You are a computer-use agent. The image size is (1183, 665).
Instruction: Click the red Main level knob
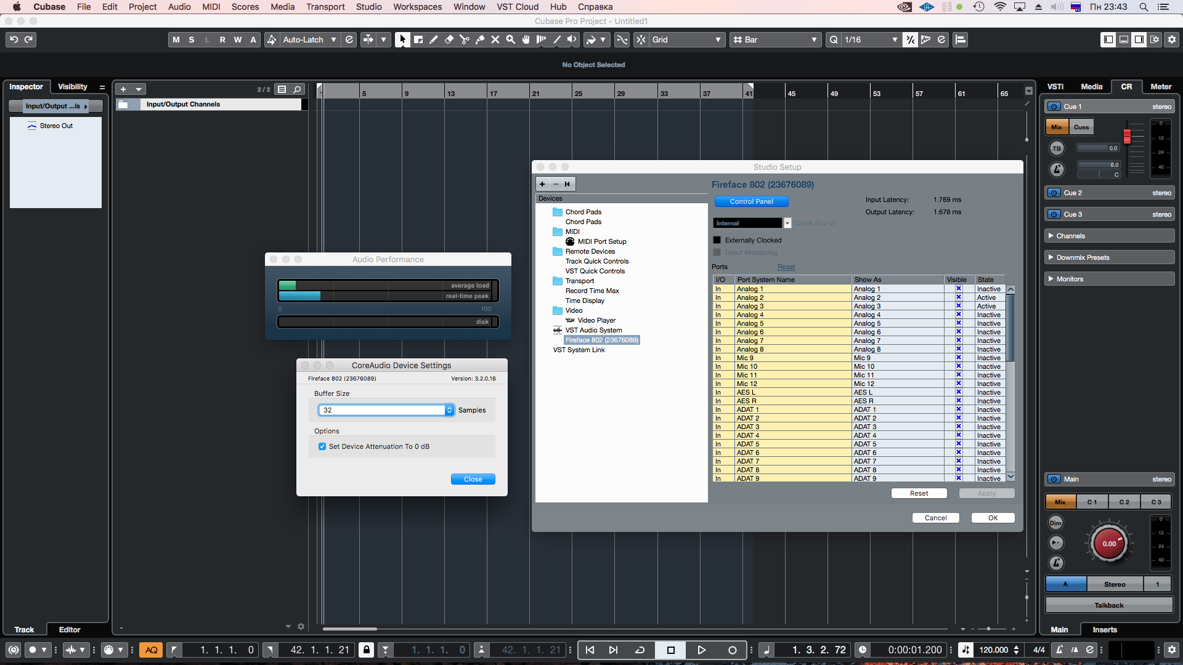tap(1109, 544)
